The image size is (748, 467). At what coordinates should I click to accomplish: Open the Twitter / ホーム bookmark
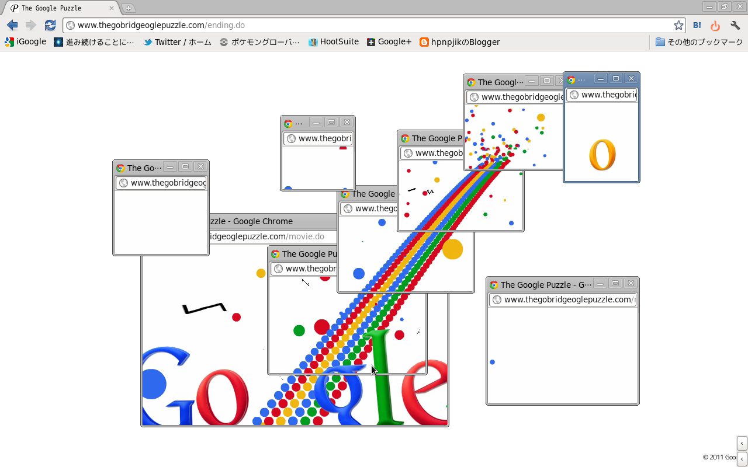pos(177,42)
